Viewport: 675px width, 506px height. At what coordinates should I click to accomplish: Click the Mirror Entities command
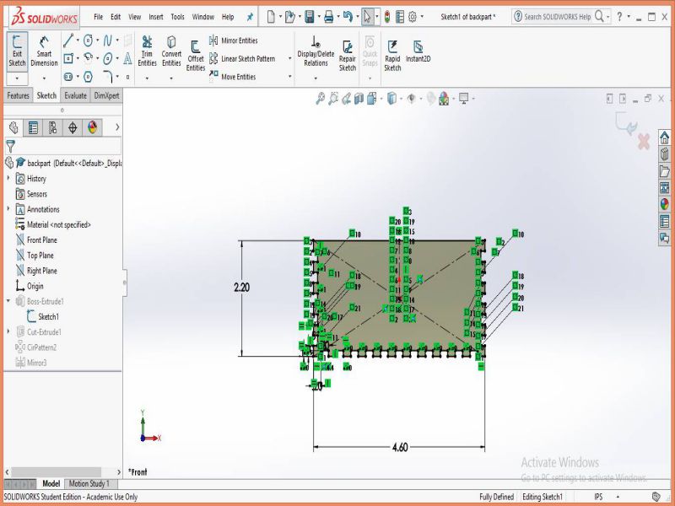point(234,40)
